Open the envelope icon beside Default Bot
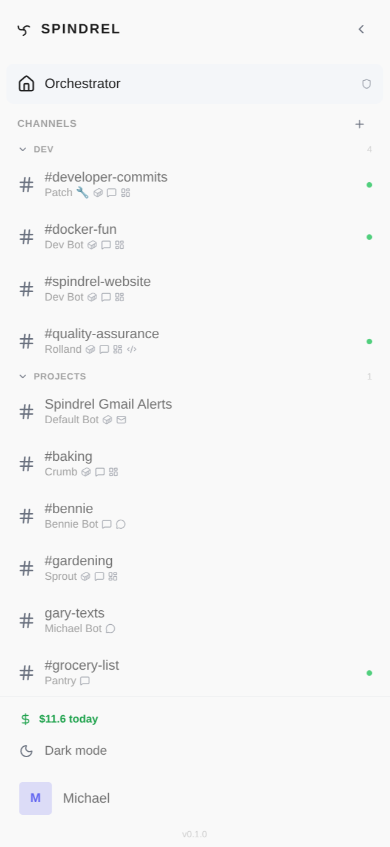390x847 pixels. click(121, 420)
